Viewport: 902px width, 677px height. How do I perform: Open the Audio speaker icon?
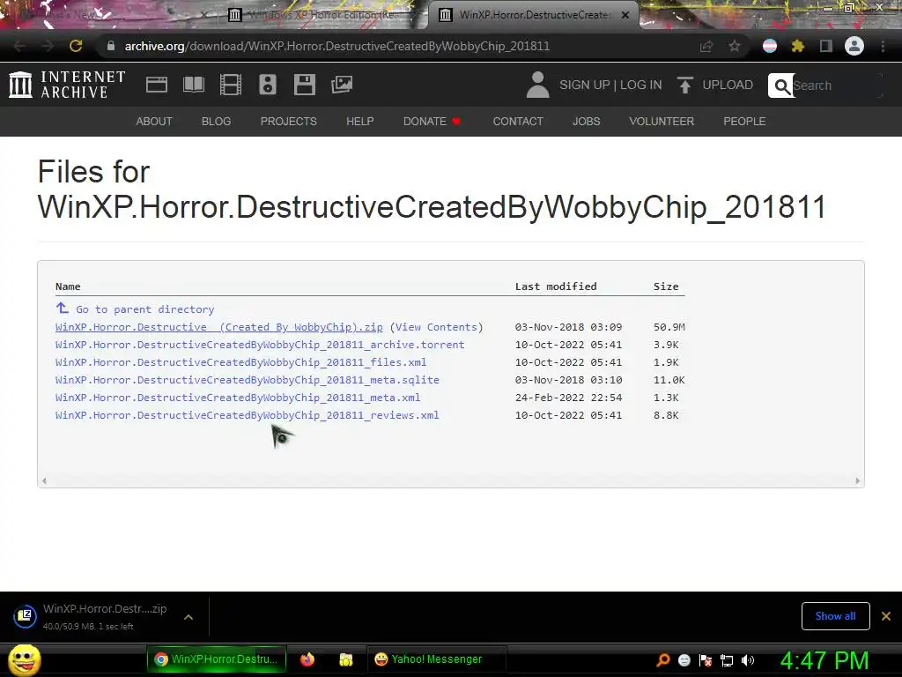pos(268,85)
